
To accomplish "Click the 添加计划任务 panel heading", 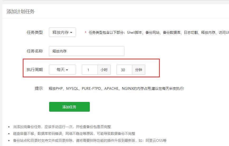I will (20, 12).
